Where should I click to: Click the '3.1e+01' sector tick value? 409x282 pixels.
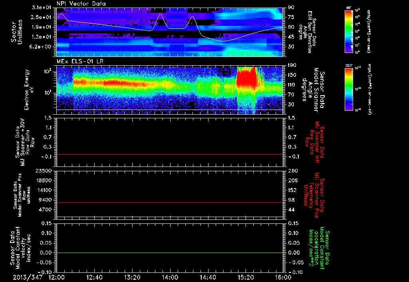42,8
